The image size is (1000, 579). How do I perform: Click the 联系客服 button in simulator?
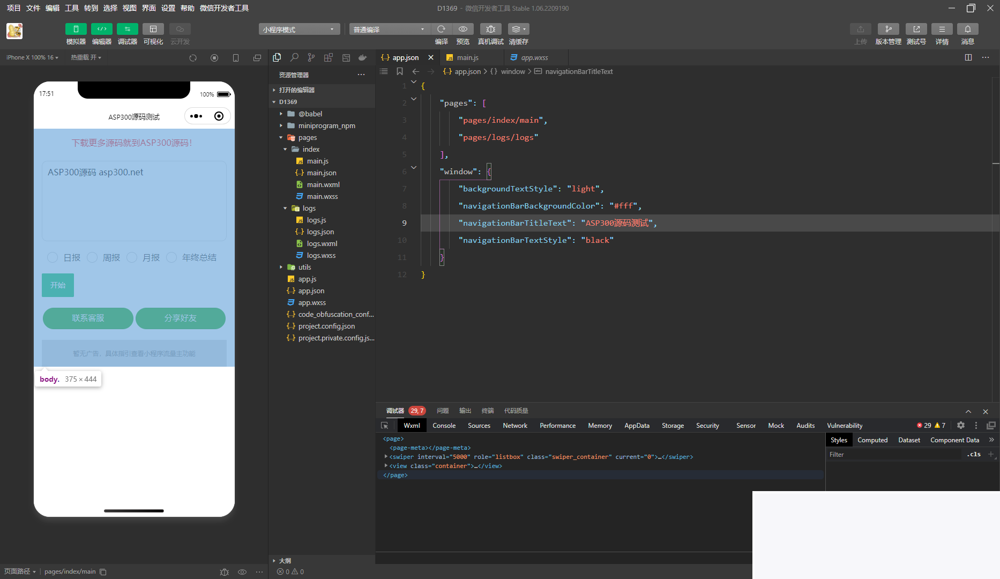click(88, 318)
